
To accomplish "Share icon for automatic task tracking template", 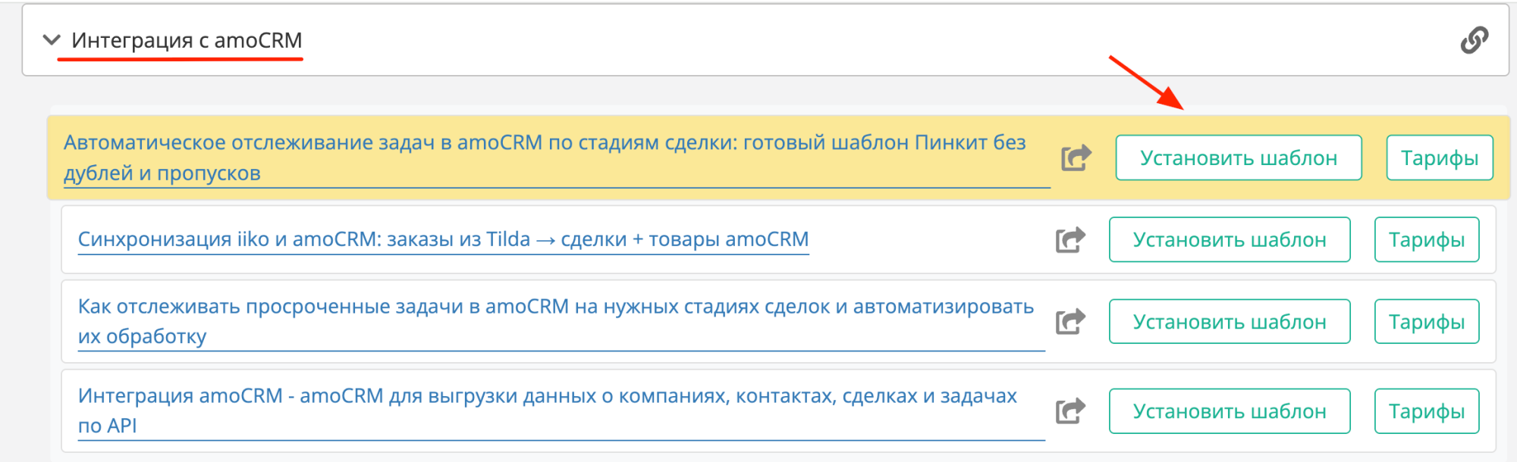I will [1076, 158].
